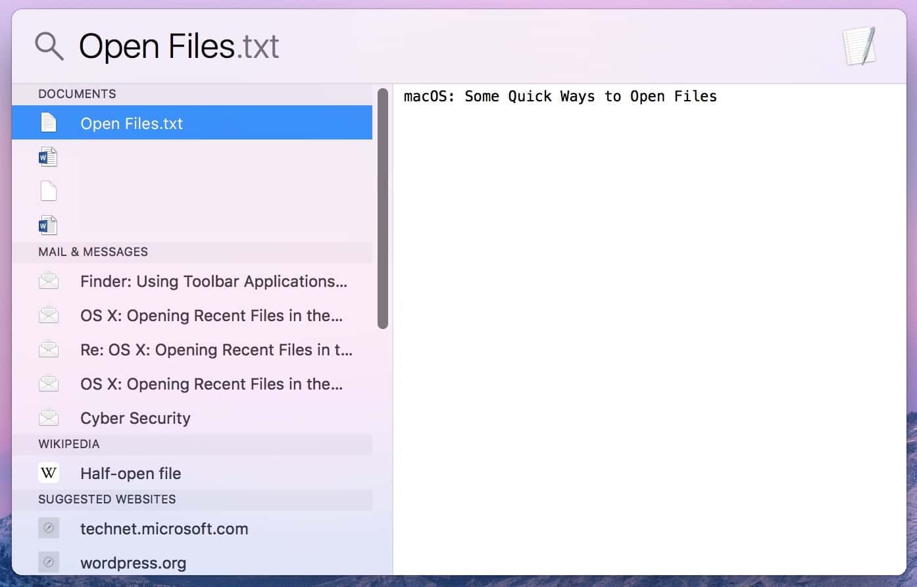Image resolution: width=917 pixels, height=587 pixels.
Task: Click the TextEdit app icon in search bar
Action: click(860, 46)
